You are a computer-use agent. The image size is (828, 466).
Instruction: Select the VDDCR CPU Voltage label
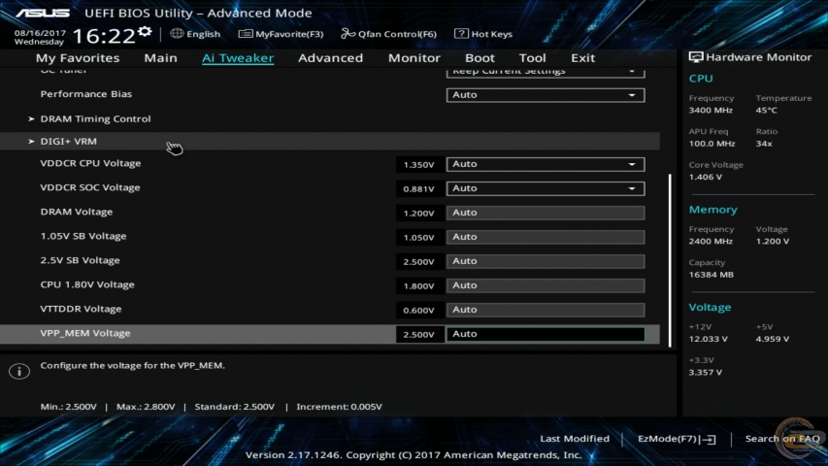pyautogui.click(x=91, y=163)
